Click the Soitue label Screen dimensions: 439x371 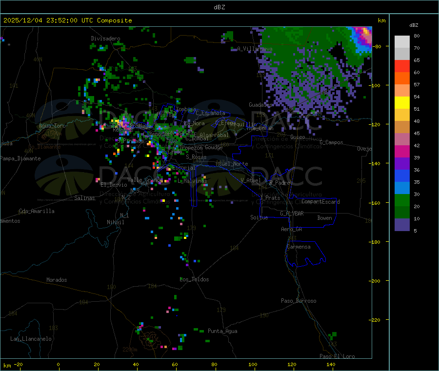[x=259, y=217]
